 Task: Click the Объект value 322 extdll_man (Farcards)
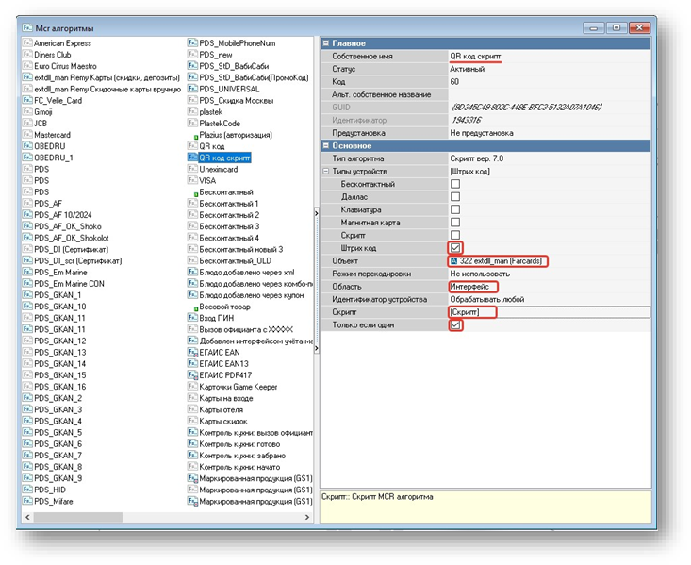(x=498, y=260)
